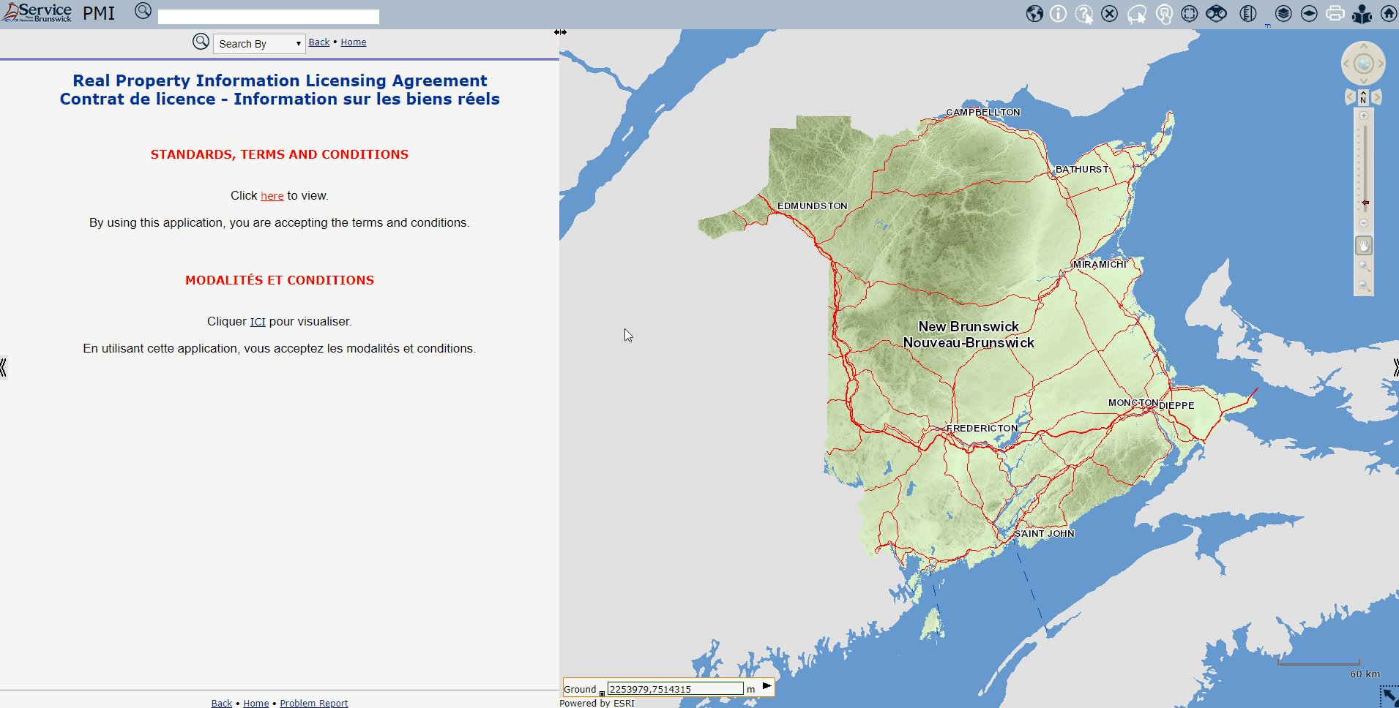Viewport: 1399px width, 708px height.
Task: Pick the point-and-tap select tool
Action: (x=1164, y=14)
